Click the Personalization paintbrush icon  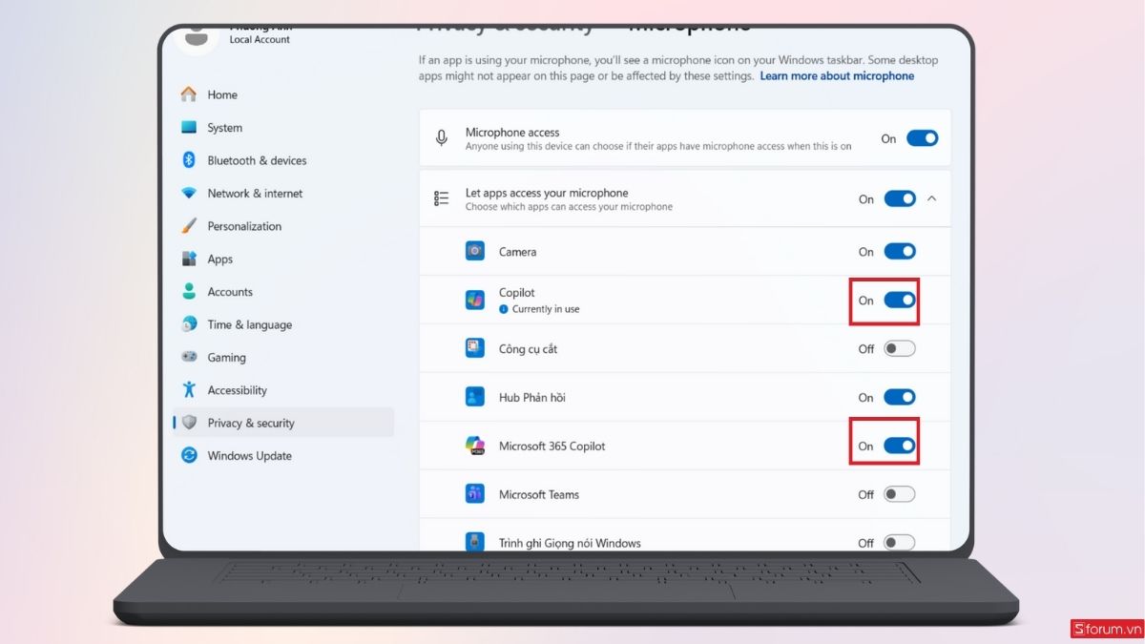pyautogui.click(x=189, y=226)
